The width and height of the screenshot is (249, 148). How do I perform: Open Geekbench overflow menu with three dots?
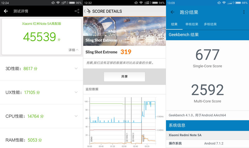pyautogui.click(x=244, y=12)
